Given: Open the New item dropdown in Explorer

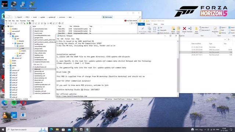Looking at the screenshot, I should click(x=205, y=27).
